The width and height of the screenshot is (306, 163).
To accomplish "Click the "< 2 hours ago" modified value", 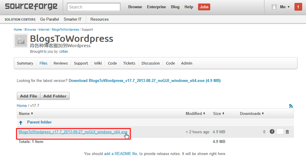I will coord(198,132).
